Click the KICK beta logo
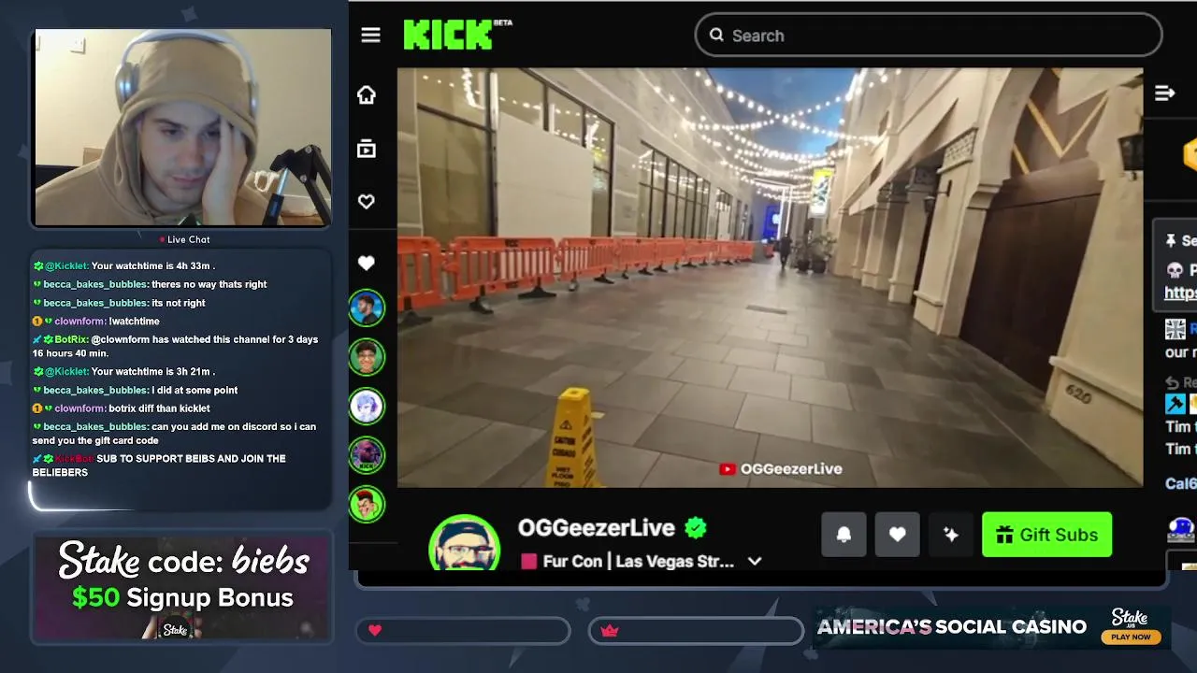 [x=457, y=35]
